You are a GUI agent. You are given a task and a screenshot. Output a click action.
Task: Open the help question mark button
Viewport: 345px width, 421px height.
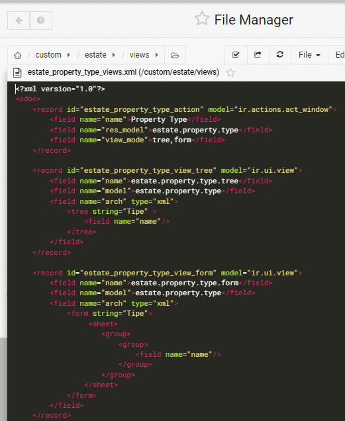click(x=41, y=21)
